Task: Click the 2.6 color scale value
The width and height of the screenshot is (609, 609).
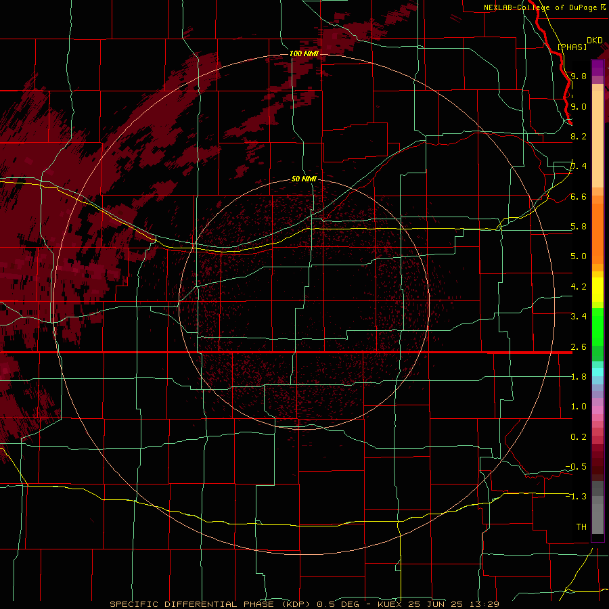Action: coord(579,347)
